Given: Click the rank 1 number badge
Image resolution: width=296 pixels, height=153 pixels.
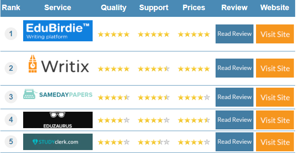Looking at the screenshot, I should [11, 34].
